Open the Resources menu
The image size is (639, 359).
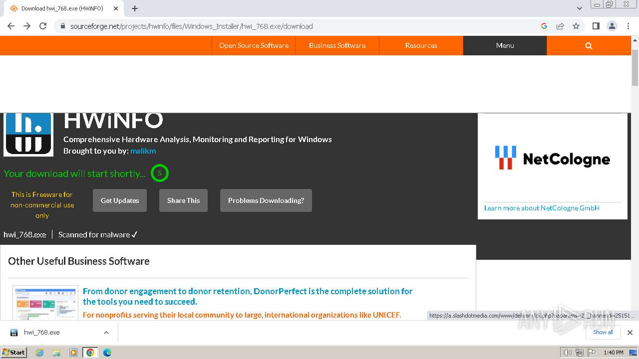tap(421, 45)
